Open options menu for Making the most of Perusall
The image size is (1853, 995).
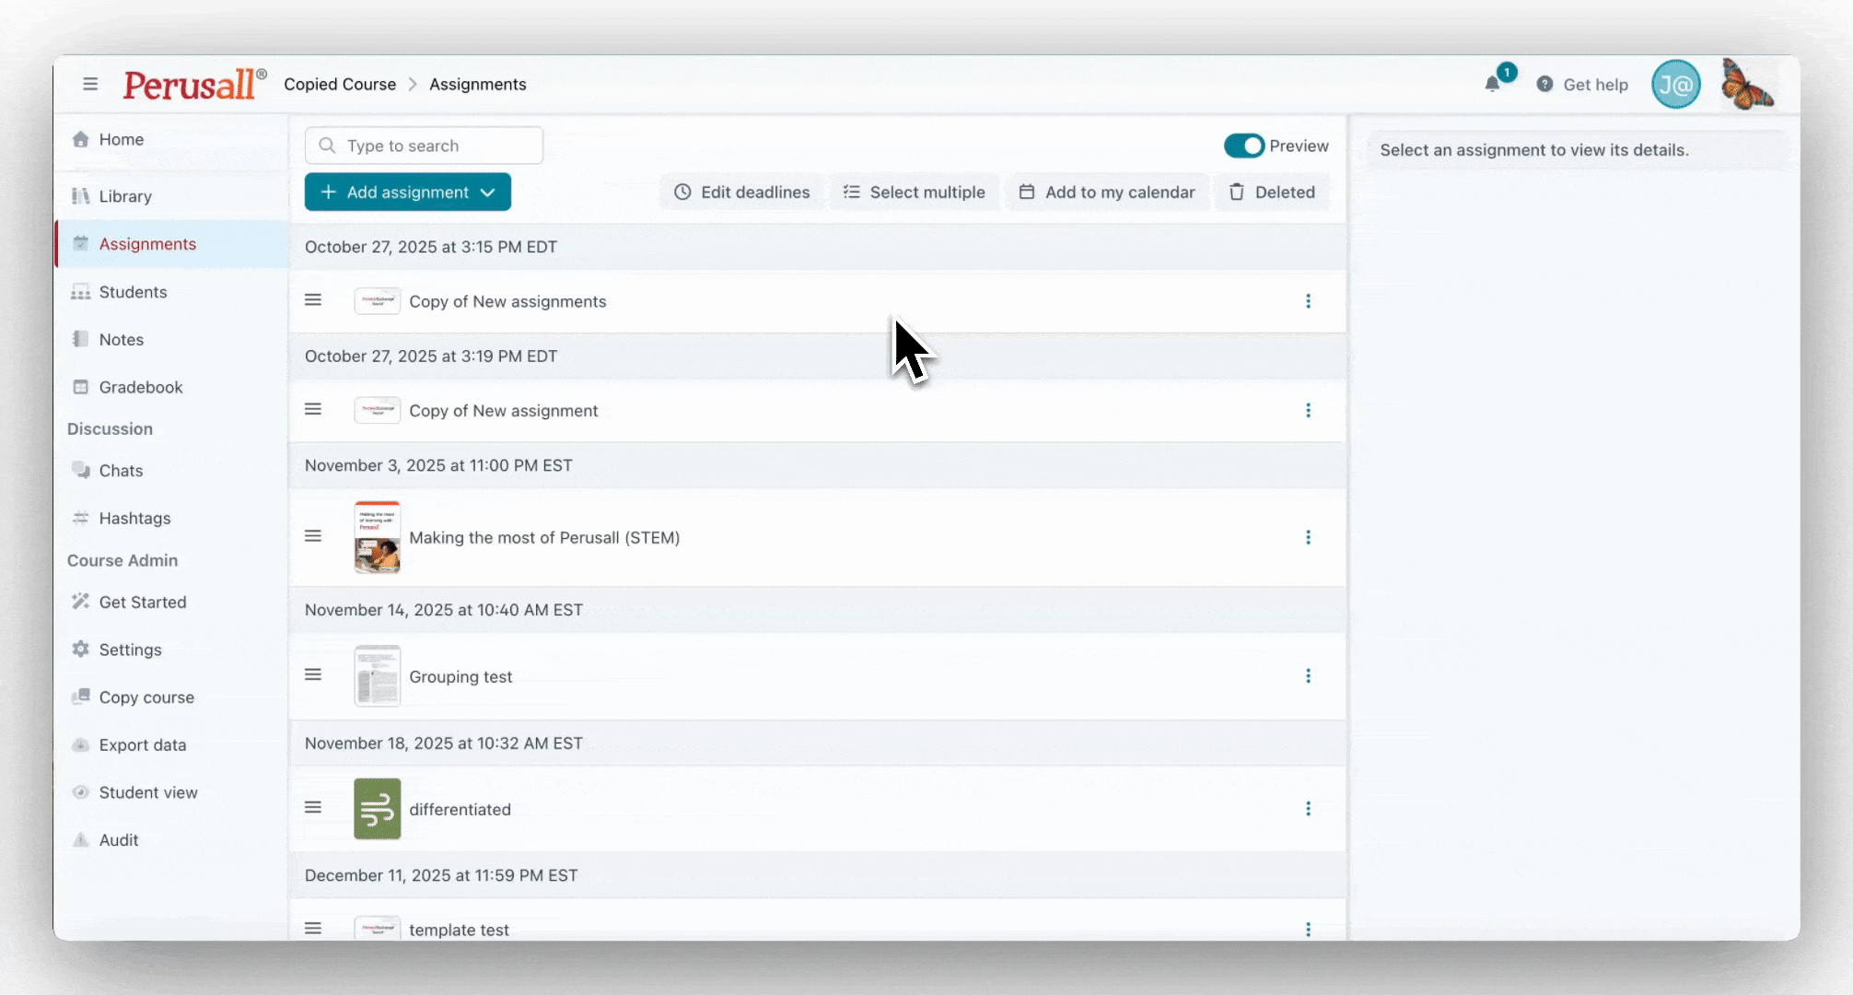[1308, 537]
